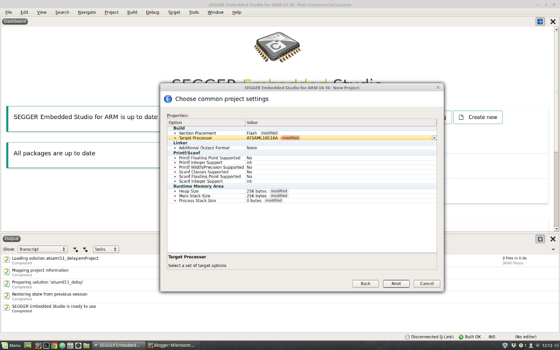Image resolution: width=560 pixels, height=350 pixels.
Task: Click the task icon for Loading solution
Action: 6,259
